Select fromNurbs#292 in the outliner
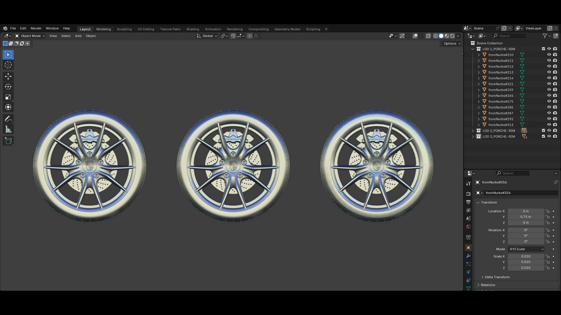This screenshot has width=561, height=315. pyautogui.click(x=501, y=119)
